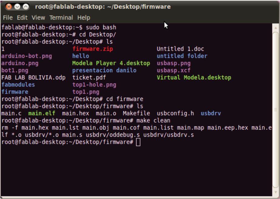The width and height of the screenshot is (280, 199).
Task: Open the Edit menu
Action: [x=22, y=18]
